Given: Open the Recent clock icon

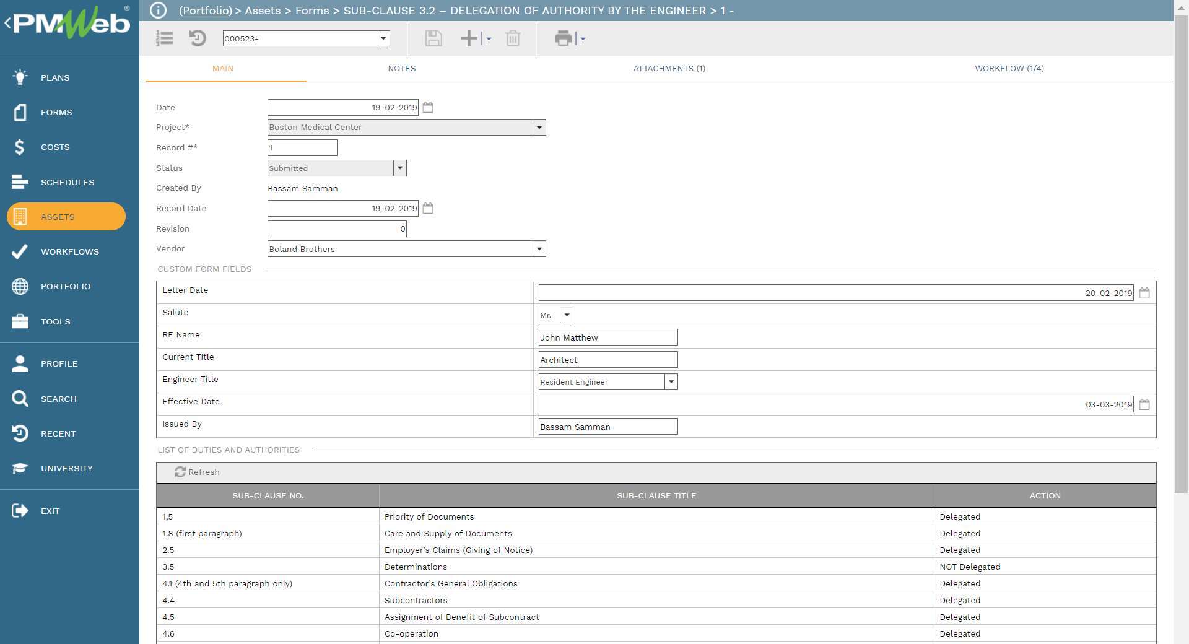Looking at the screenshot, I should point(20,433).
